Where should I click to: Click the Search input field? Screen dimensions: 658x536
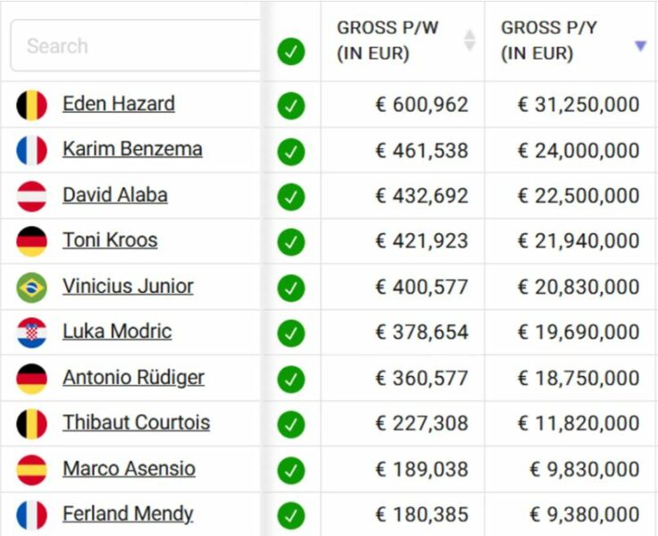[134, 46]
